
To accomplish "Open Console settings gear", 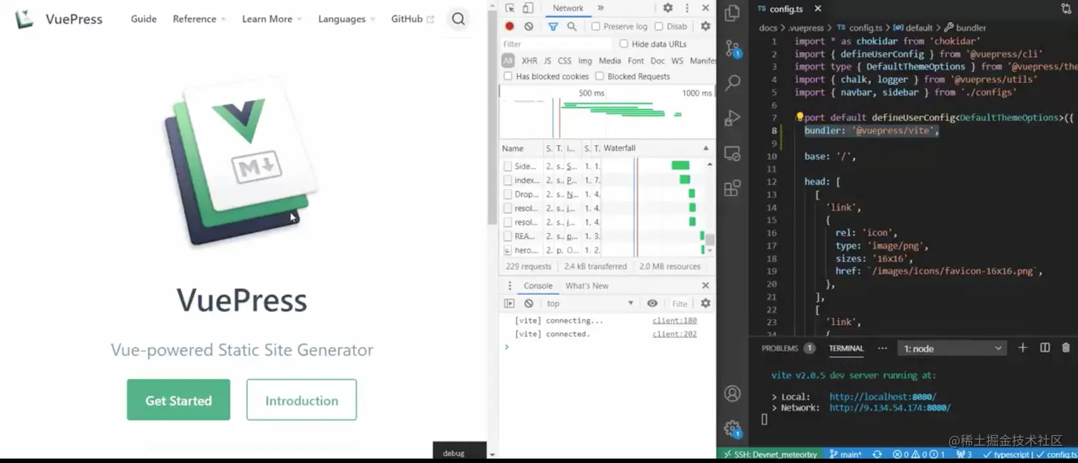I will tap(705, 303).
